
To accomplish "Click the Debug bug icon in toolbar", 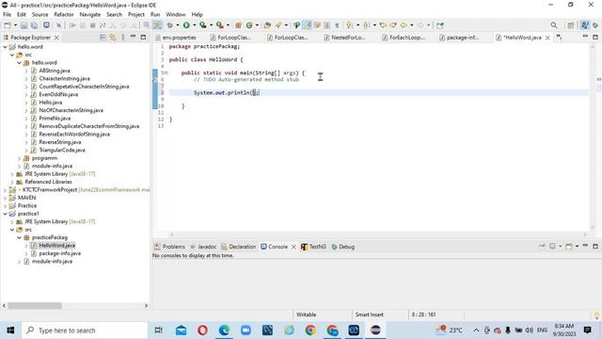I will pyautogui.click(x=169, y=25).
